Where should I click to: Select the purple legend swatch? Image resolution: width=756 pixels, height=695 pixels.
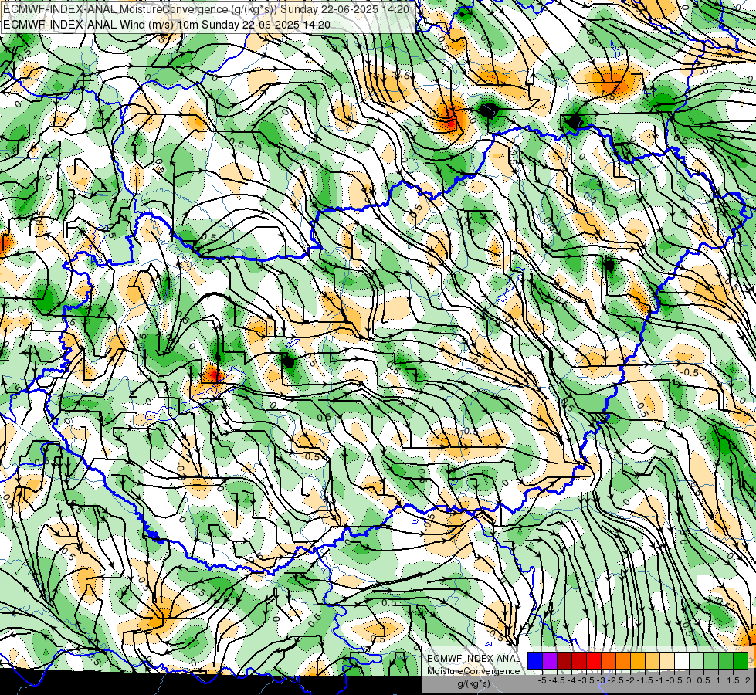550,661
